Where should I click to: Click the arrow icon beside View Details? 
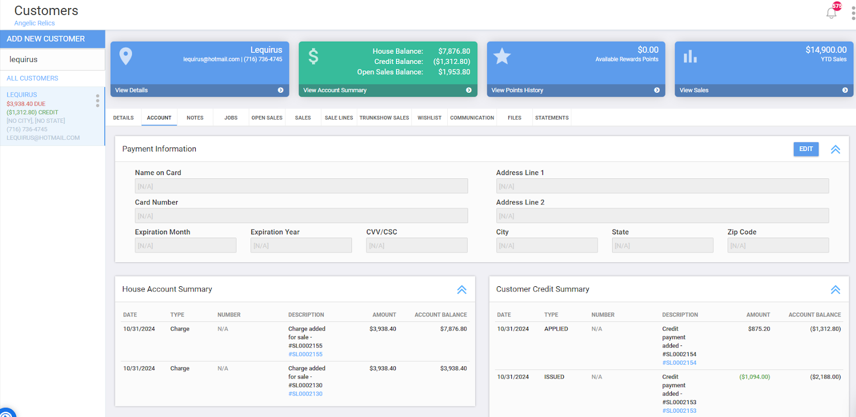click(x=280, y=90)
